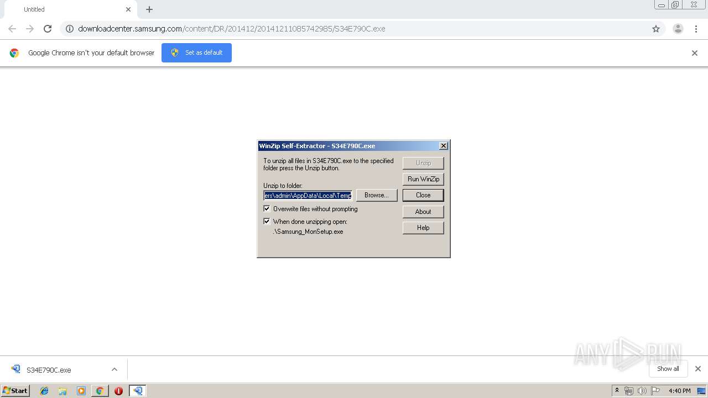Click Chrome icon in default browser infobar
Screen dimensions: 708x398
pyautogui.click(x=14, y=53)
